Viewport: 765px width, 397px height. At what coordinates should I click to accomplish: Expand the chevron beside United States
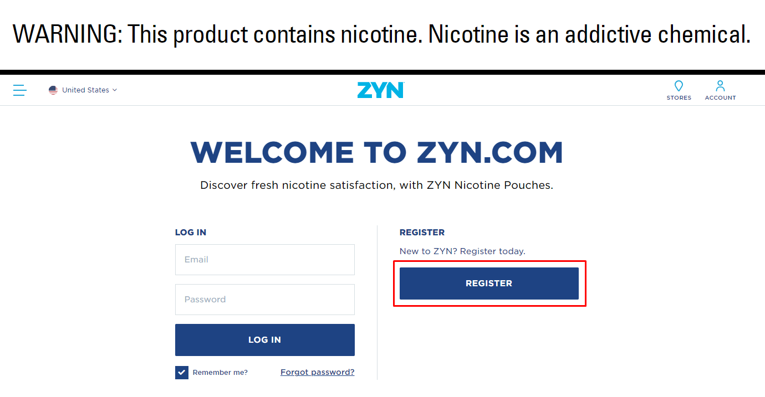[x=115, y=90]
